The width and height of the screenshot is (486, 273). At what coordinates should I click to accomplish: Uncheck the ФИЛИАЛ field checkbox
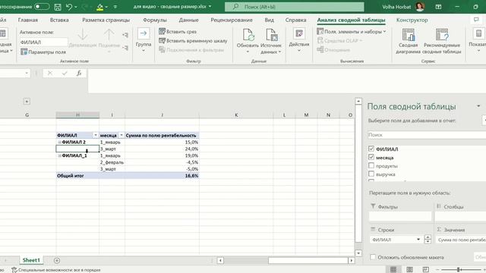pyautogui.click(x=371, y=149)
